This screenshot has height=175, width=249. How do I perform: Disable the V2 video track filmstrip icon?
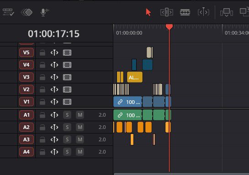point(67,89)
